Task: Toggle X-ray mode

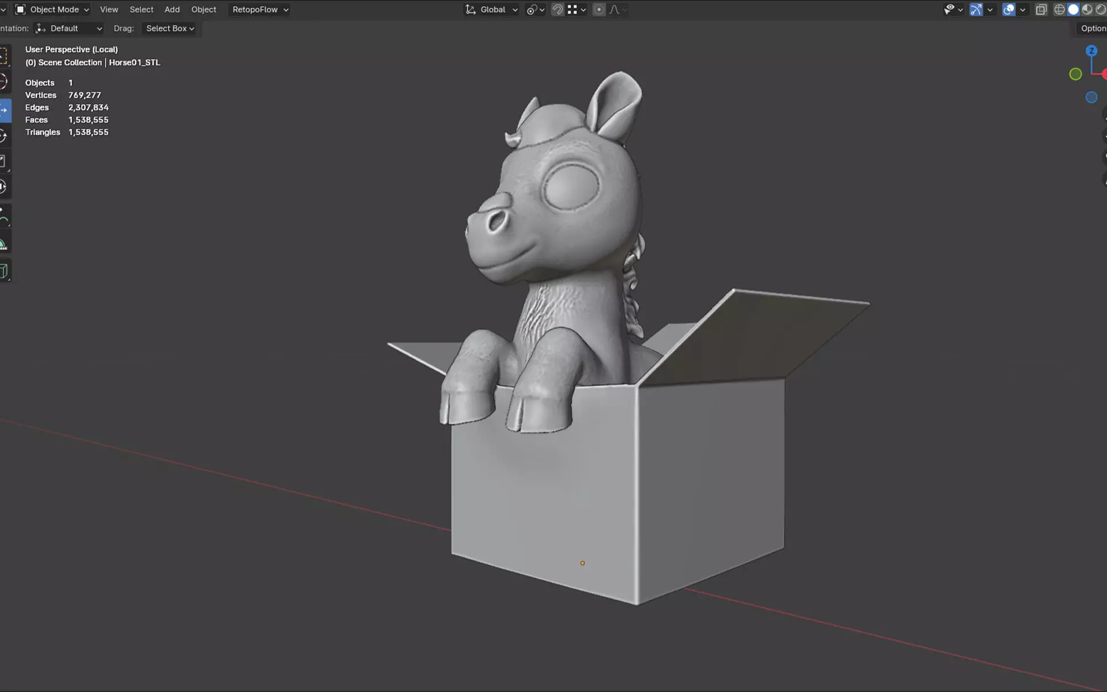Action: tap(1041, 10)
